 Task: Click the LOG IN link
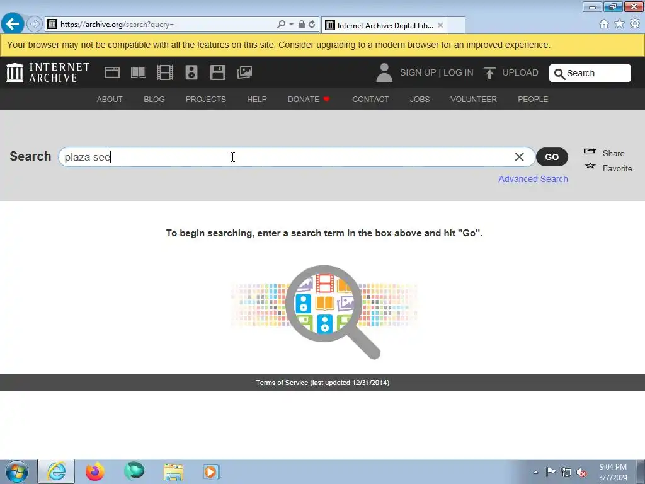[459, 72]
